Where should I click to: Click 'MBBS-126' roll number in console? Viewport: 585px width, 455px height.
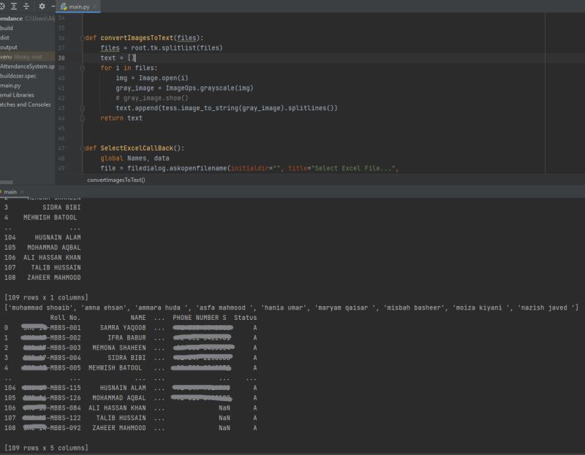tap(65, 398)
